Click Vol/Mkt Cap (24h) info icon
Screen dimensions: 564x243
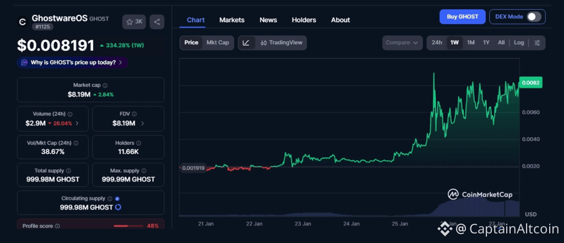coord(76,143)
